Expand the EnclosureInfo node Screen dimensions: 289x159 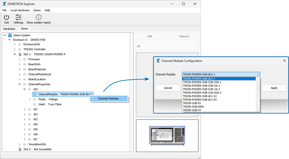click(x=14, y=44)
